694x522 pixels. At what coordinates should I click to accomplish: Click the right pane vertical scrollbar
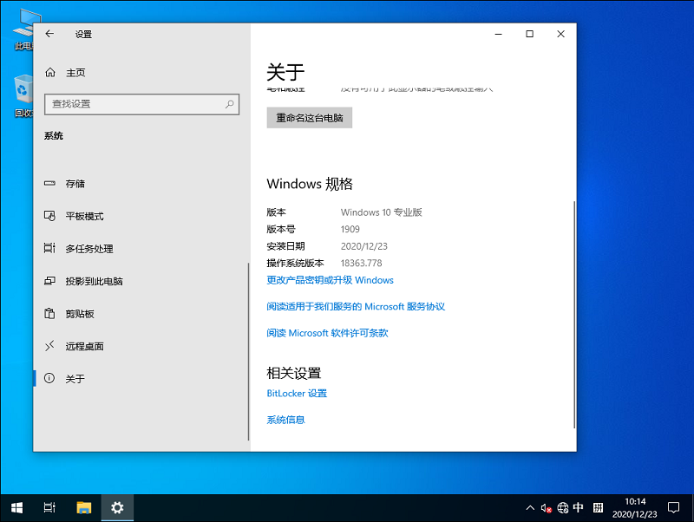tap(573, 312)
